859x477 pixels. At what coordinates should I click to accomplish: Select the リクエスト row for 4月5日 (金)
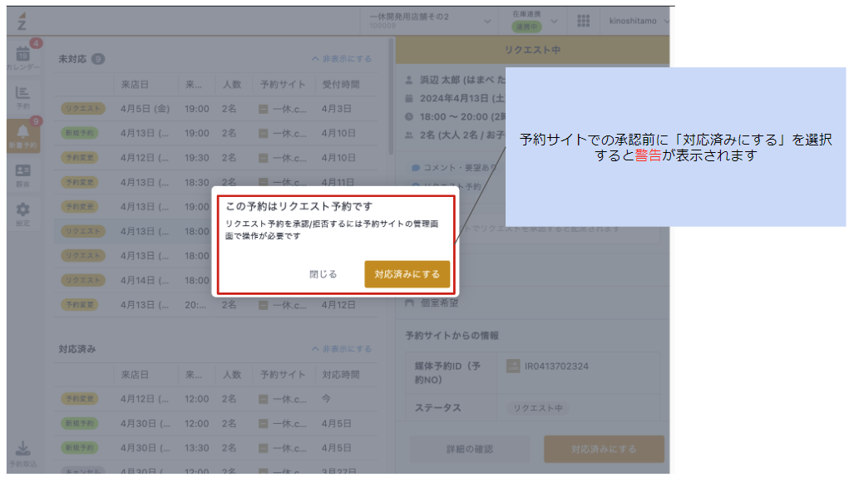[216, 108]
